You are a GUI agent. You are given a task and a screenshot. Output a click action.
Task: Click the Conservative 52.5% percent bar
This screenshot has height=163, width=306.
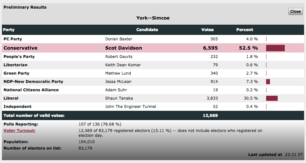pyautogui.click(x=275, y=48)
